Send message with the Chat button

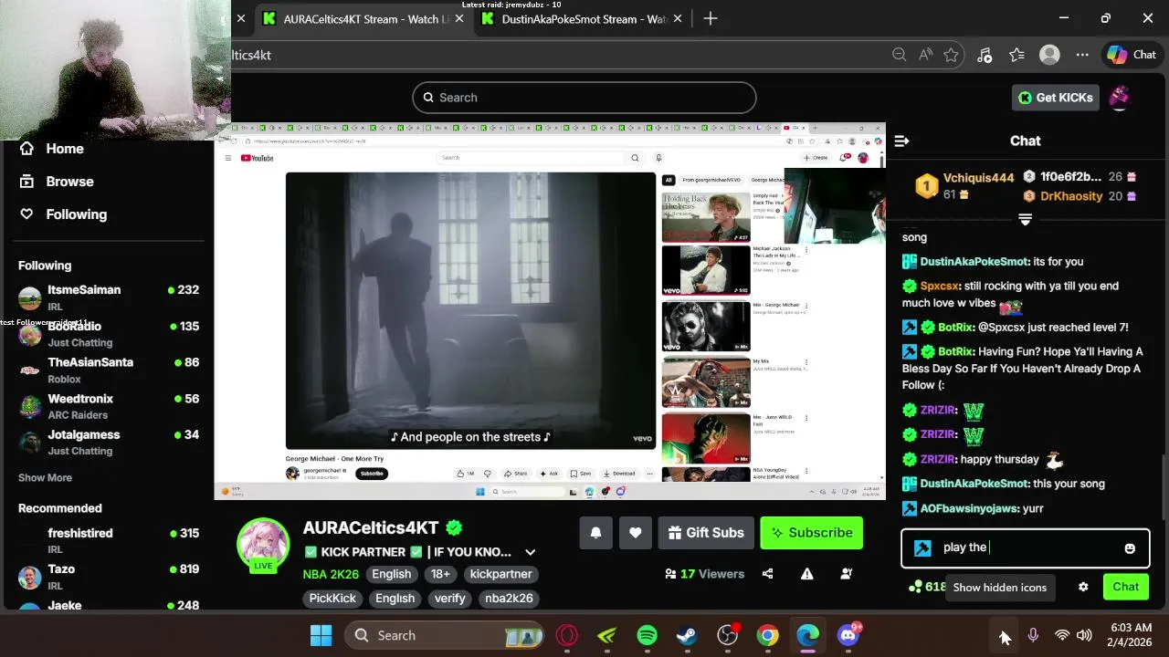[x=1125, y=587]
